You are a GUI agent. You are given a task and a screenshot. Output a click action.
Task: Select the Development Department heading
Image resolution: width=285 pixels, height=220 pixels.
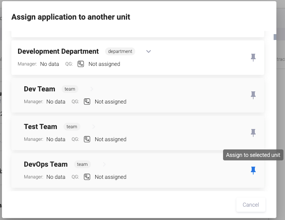tap(58, 51)
